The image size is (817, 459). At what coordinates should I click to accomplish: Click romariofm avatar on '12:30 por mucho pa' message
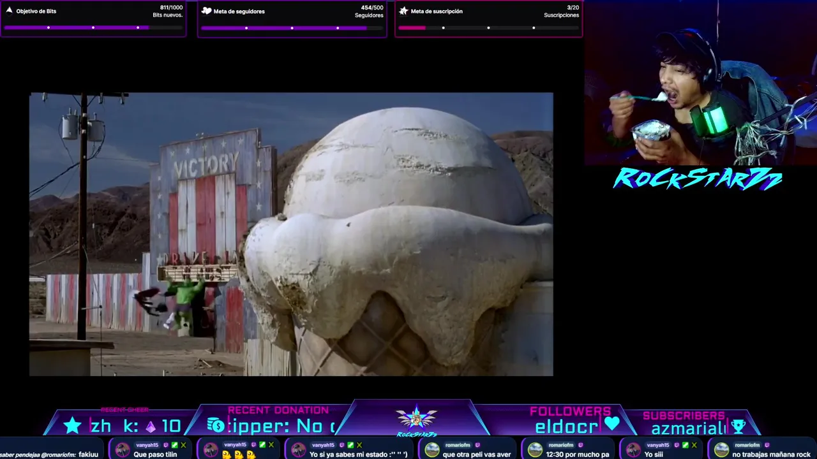pos(535,450)
